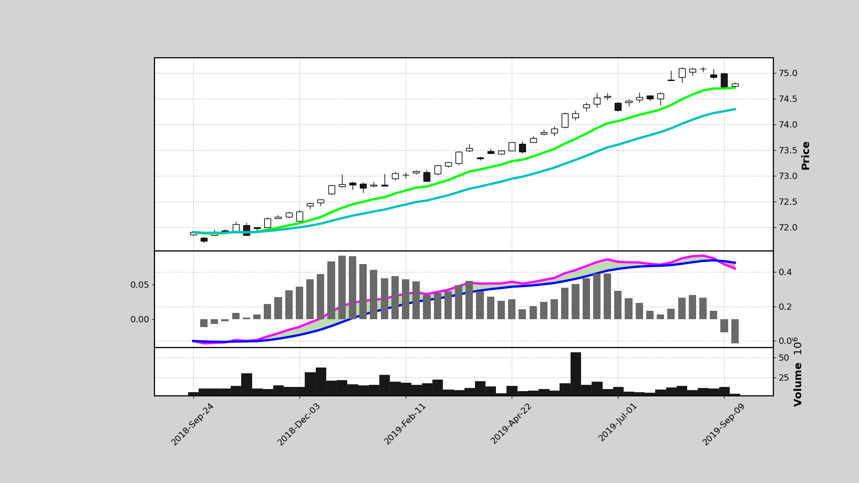Click the 74.5 price tick label
The width and height of the screenshot is (859, 483).
click(789, 99)
